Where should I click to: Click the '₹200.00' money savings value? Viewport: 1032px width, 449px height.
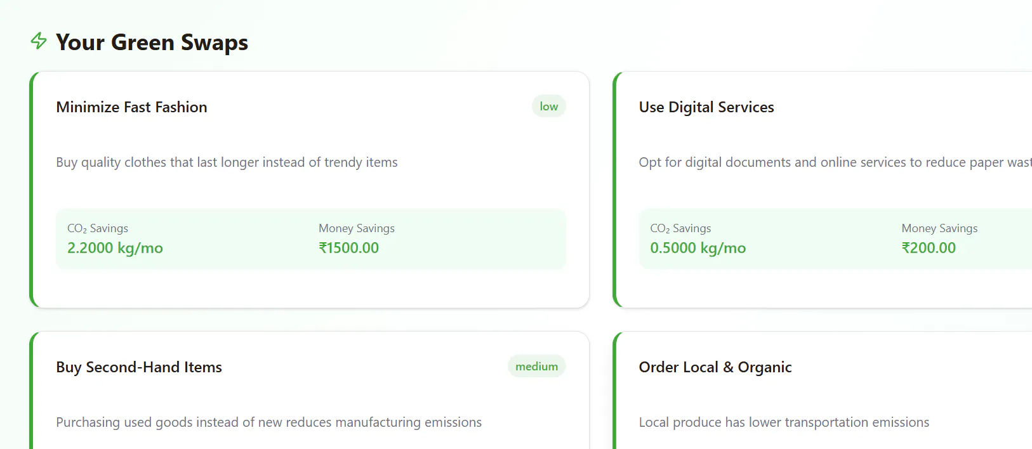(x=929, y=248)
